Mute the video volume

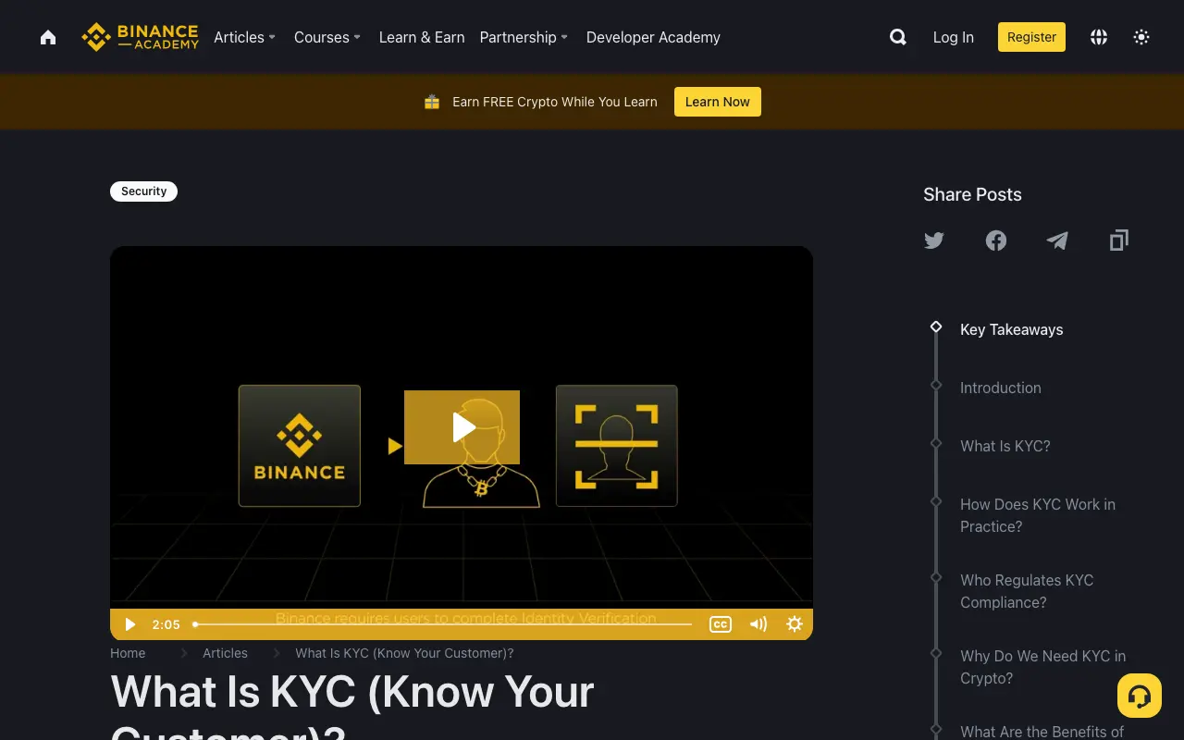pos(758,624)
